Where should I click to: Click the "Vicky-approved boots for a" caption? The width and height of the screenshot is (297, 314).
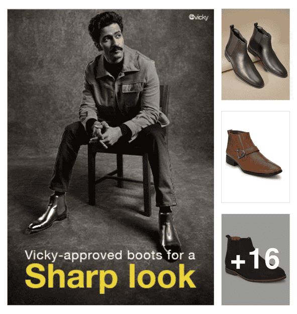click(x=110, y=256)
